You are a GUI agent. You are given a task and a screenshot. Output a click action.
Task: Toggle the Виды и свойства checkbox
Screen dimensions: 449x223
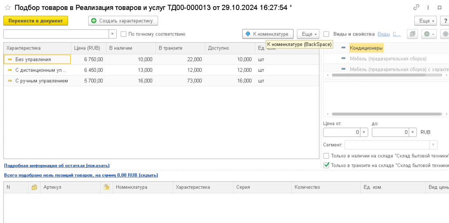326,34
